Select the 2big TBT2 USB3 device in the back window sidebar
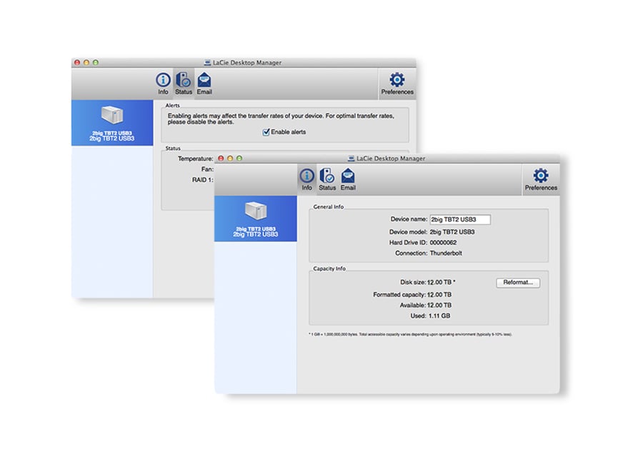This screenshot has height=464, width=643. click(x=112, y=123)
